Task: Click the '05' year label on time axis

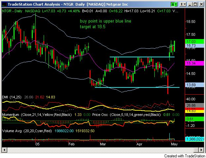Action: 37,144
